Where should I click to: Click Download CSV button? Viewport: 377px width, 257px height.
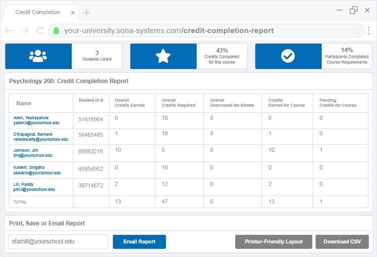(x=342, y=241)
